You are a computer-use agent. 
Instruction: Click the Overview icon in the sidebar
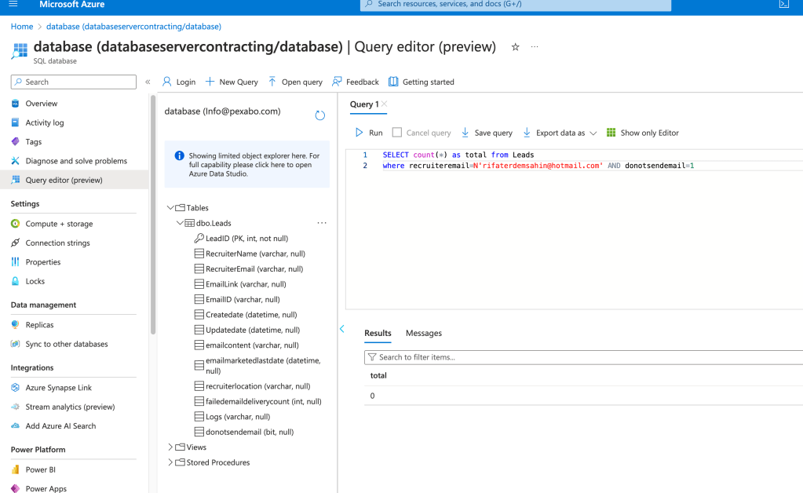(x=16, y=104)
